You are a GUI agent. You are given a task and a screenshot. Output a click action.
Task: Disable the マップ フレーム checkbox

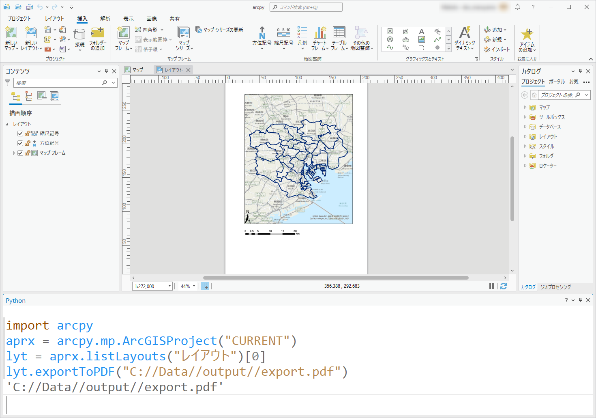click(x=20, y=153)
